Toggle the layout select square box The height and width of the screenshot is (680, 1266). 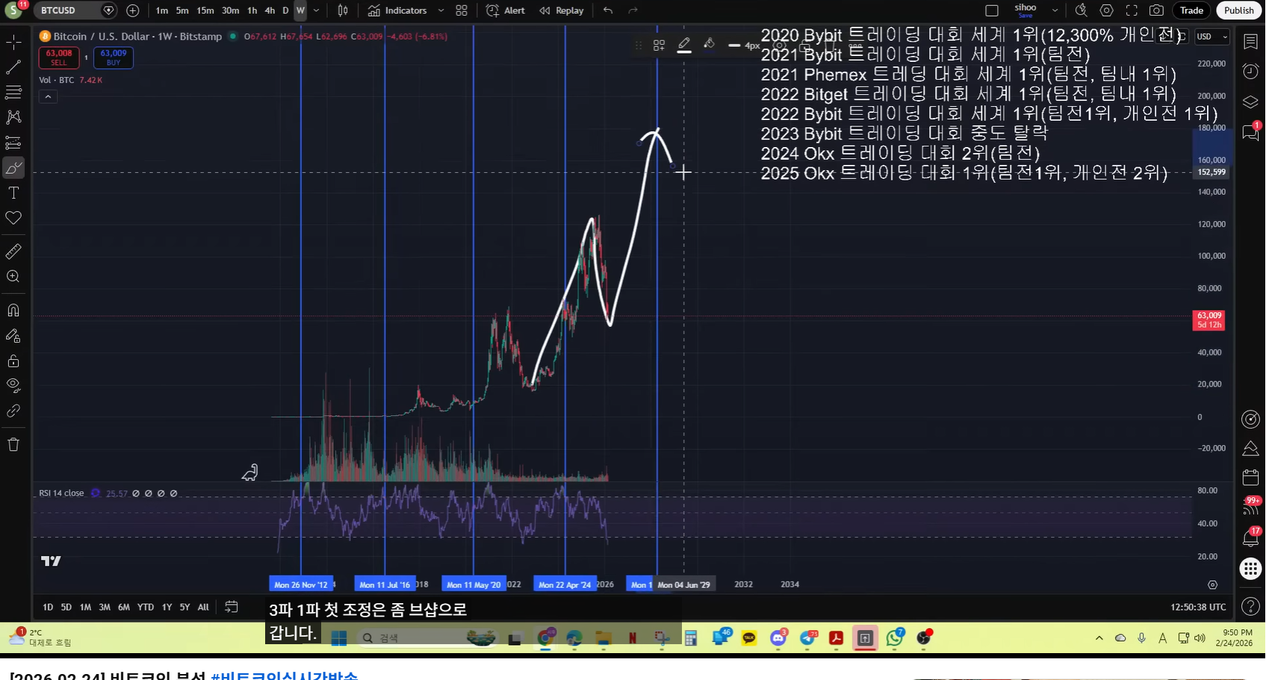pos(992,10)
